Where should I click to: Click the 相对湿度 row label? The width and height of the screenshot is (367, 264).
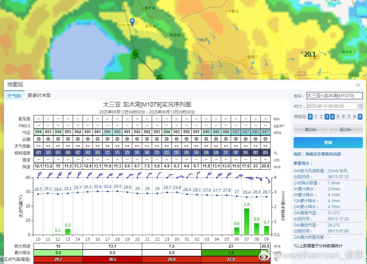click(x=22, y=153)
